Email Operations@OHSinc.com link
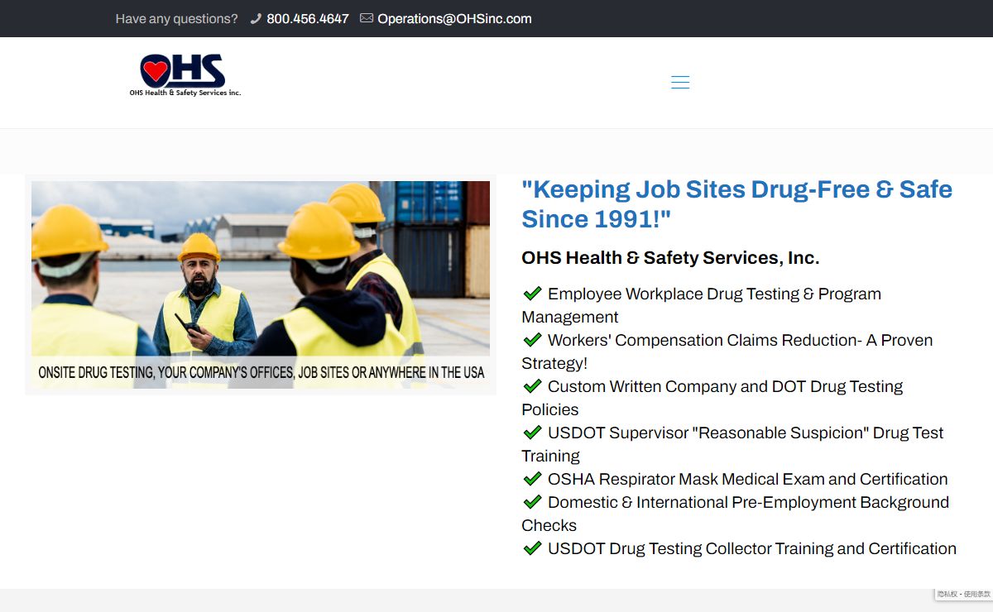Viewport: 993px width, 612px height. (x=454, y=18)
